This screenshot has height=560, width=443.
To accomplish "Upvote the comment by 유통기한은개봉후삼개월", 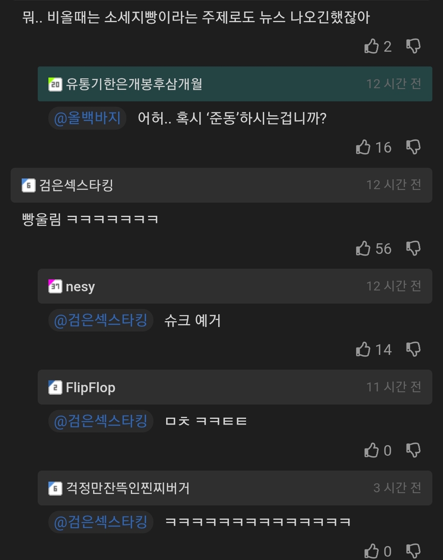I will pyautogui.click(x=363, y=147).
